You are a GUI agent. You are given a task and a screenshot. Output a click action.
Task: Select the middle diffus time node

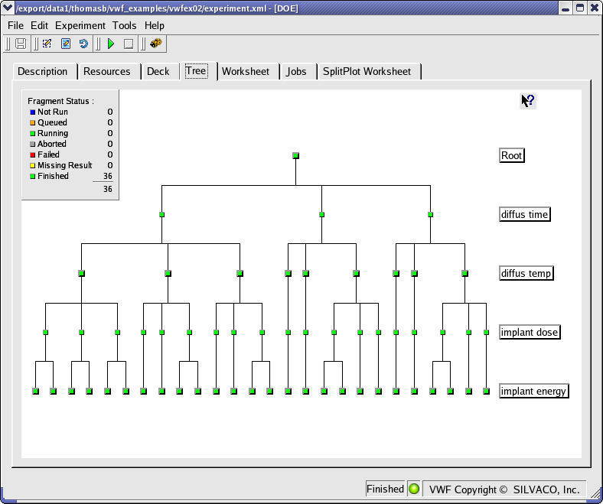[x=322, y=214]
